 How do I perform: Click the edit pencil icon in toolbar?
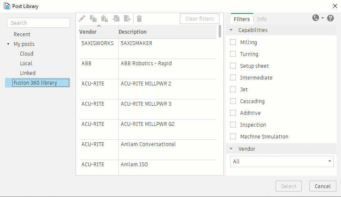82,19
